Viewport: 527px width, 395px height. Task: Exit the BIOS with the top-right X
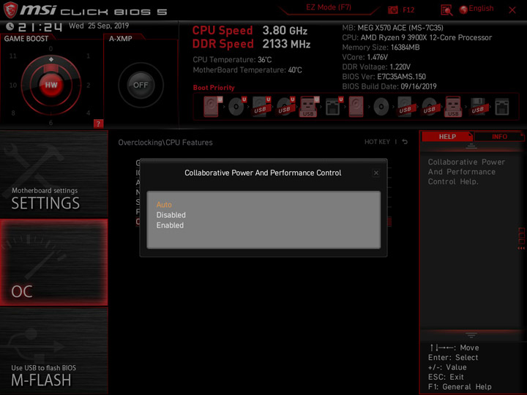pos(512,10)
